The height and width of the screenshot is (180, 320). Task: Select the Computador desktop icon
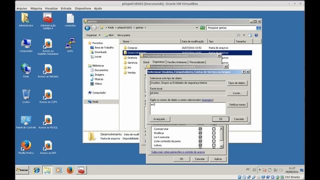pyautogui.click(x=26, y=45)
